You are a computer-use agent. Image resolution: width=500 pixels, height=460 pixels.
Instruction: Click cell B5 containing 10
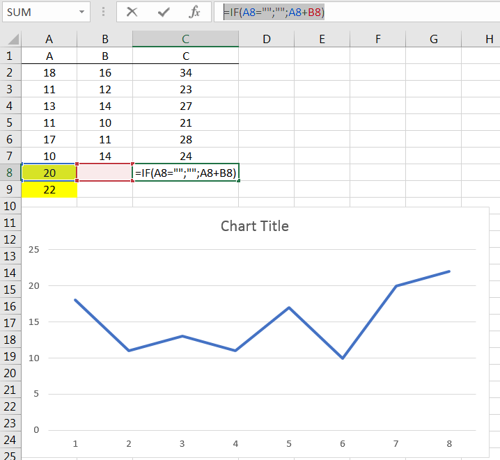[x=105, y=122]
